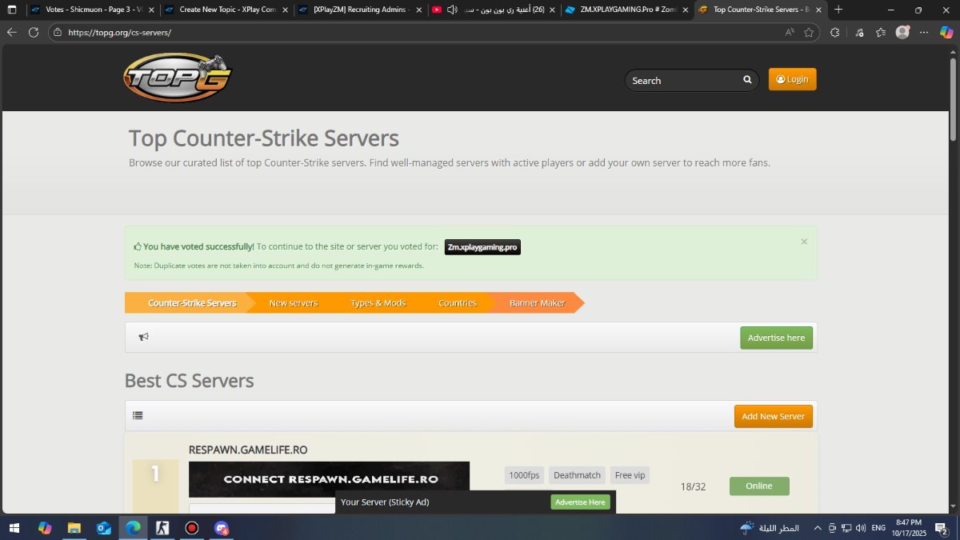Click the search magnifier icon
960x540 pixels.
pyautogui.click(x=747, y=80)
